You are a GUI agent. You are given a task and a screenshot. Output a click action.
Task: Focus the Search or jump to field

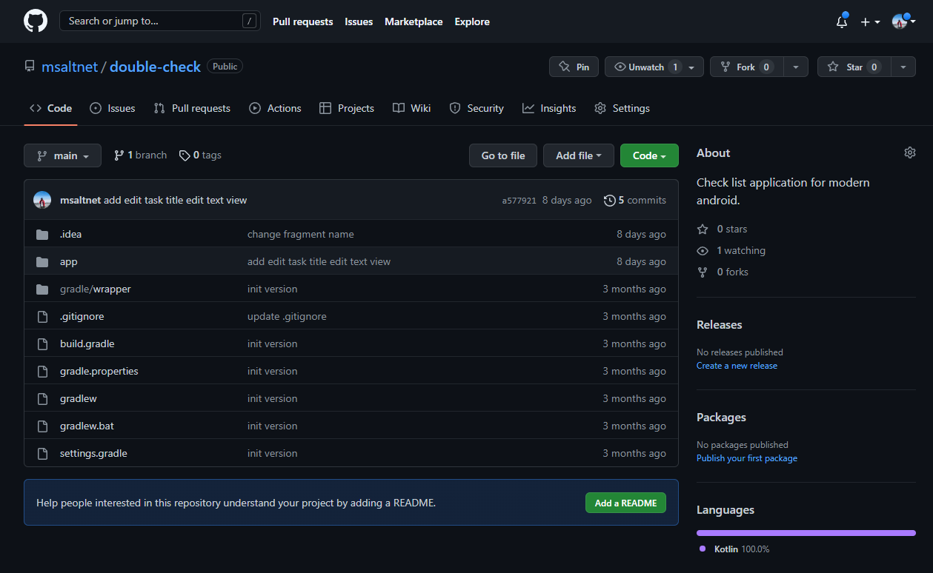point(160,21)
